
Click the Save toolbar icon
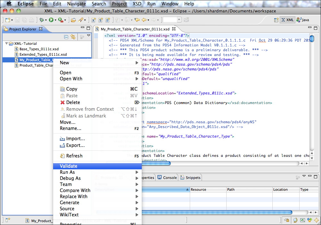coord(17,20)
